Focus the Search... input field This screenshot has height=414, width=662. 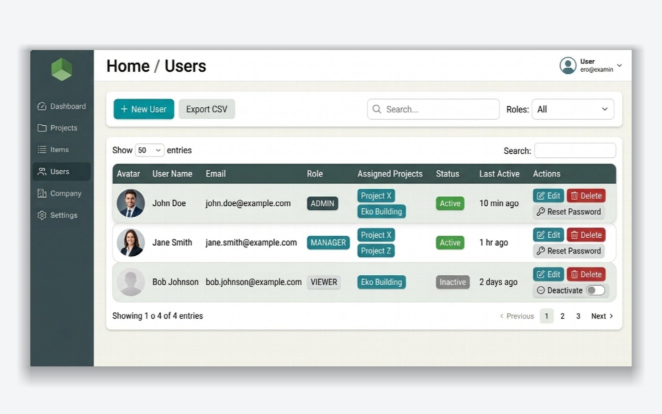click(433, 109)
